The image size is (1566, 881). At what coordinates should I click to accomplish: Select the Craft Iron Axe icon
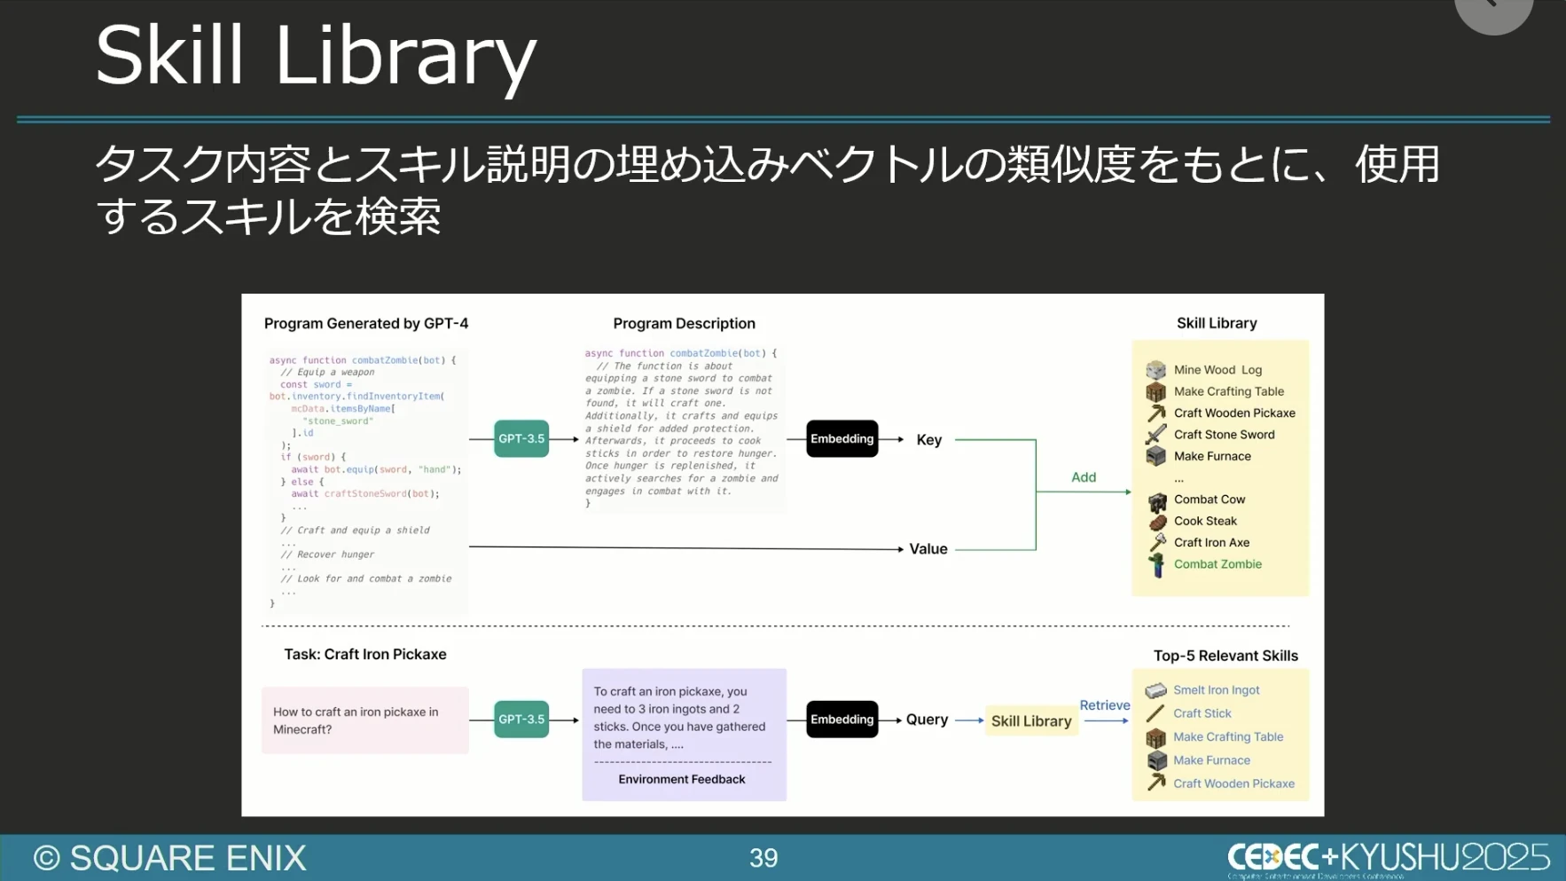[x=1156, y=542]
